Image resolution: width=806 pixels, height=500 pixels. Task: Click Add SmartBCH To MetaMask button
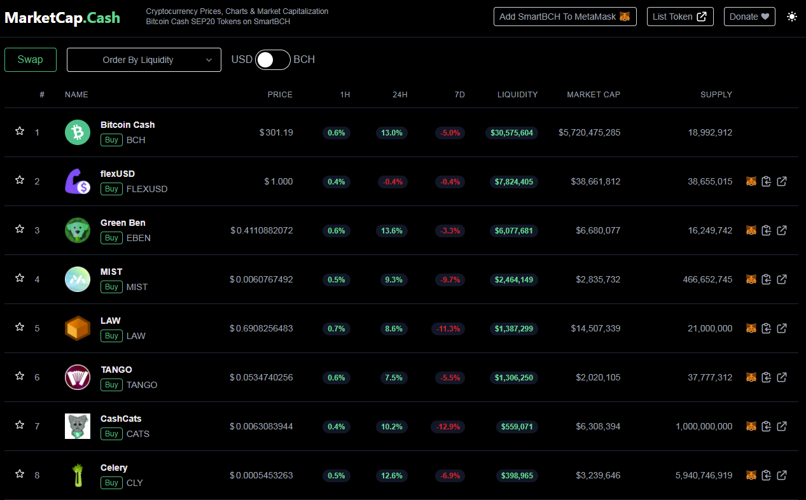pyautogui.click(x=565, y=17)
